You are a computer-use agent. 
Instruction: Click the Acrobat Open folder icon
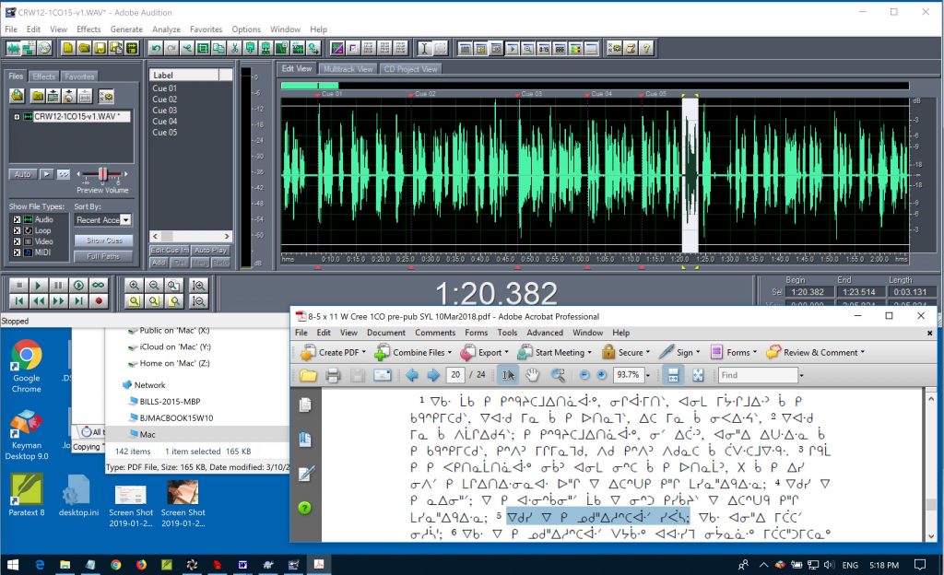(x=308, y=375)
